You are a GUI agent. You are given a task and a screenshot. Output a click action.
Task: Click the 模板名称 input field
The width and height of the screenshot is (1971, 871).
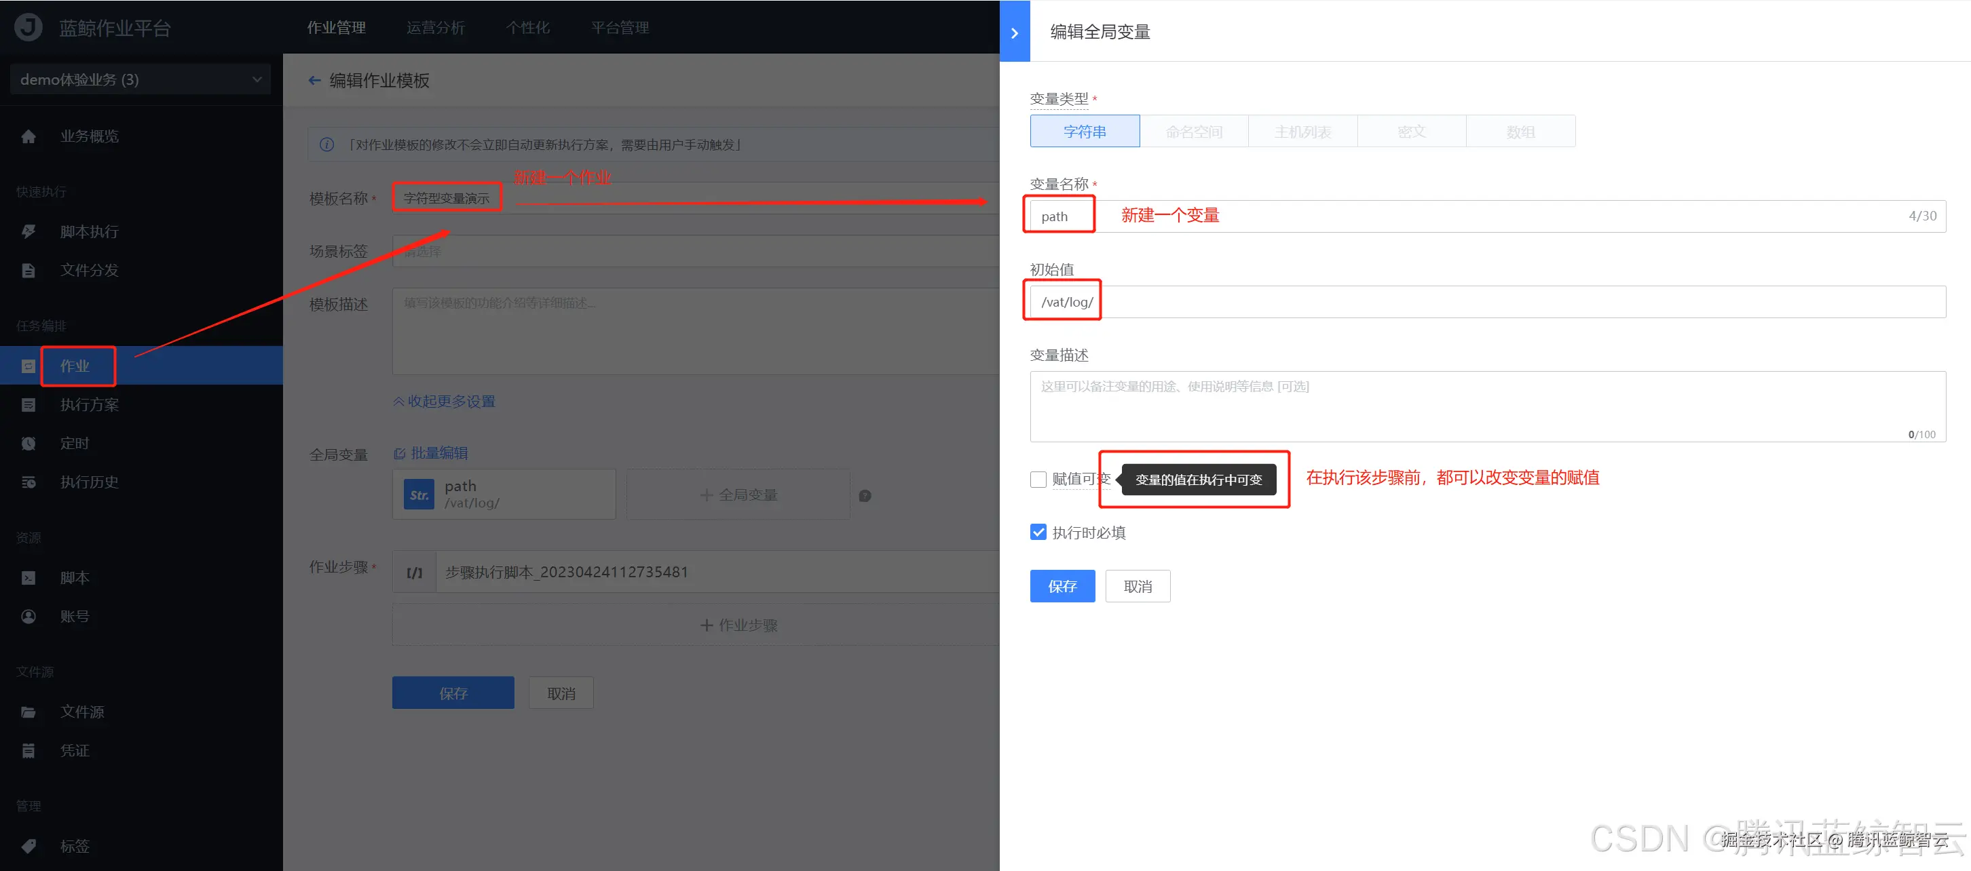point(696,198)
